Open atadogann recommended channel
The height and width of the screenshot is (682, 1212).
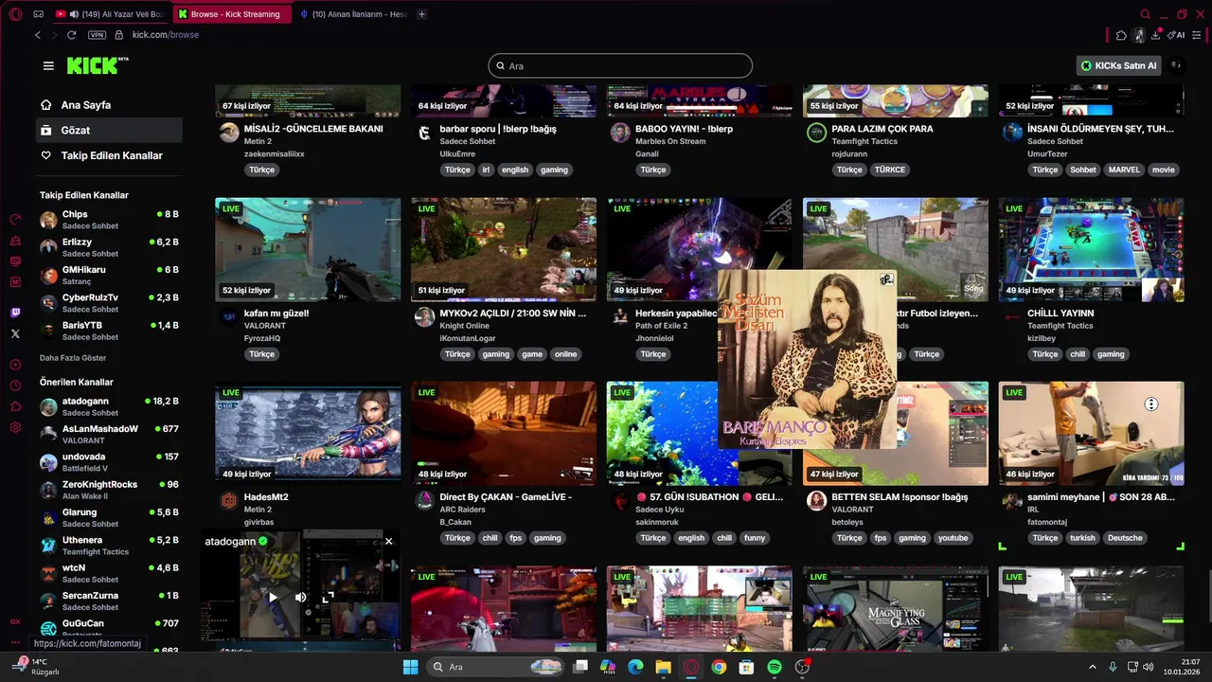tap(109, 406)
